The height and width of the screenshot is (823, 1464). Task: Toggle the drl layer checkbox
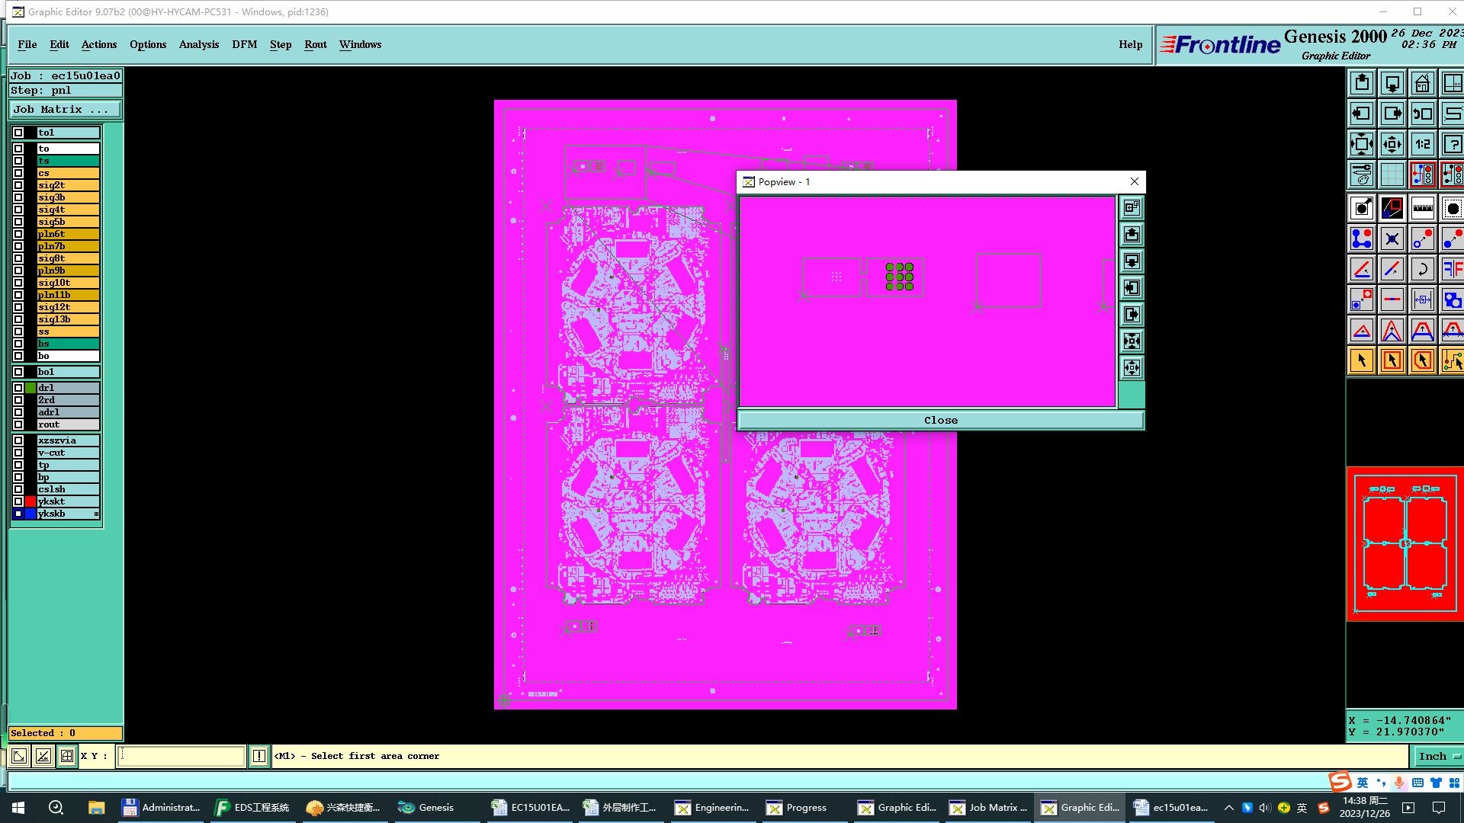(18, 388)
